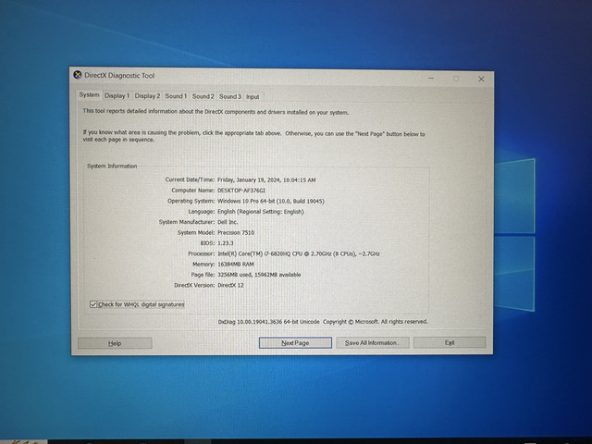Select the System tab
Viewport: 592px width, 444px height.
click(x=89, y=94)
